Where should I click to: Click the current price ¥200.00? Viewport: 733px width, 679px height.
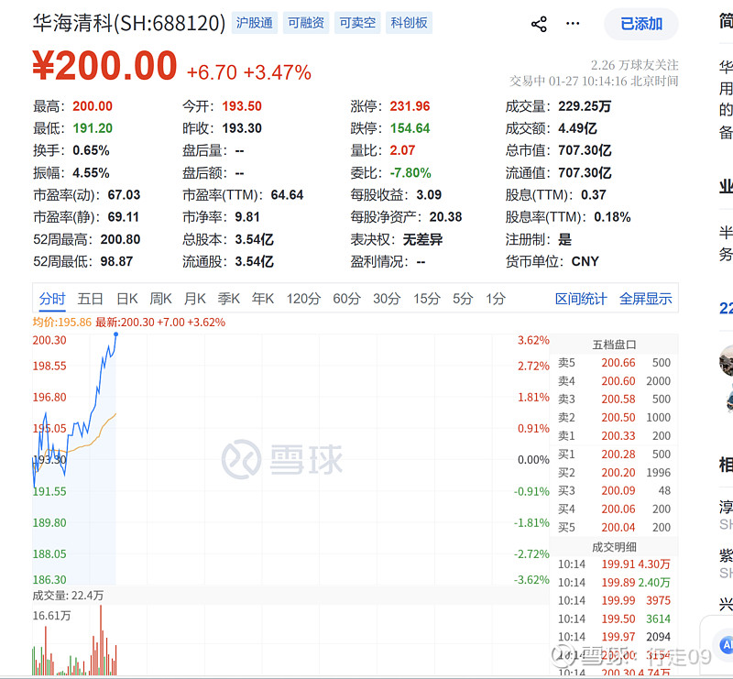[x=104, y=66]
